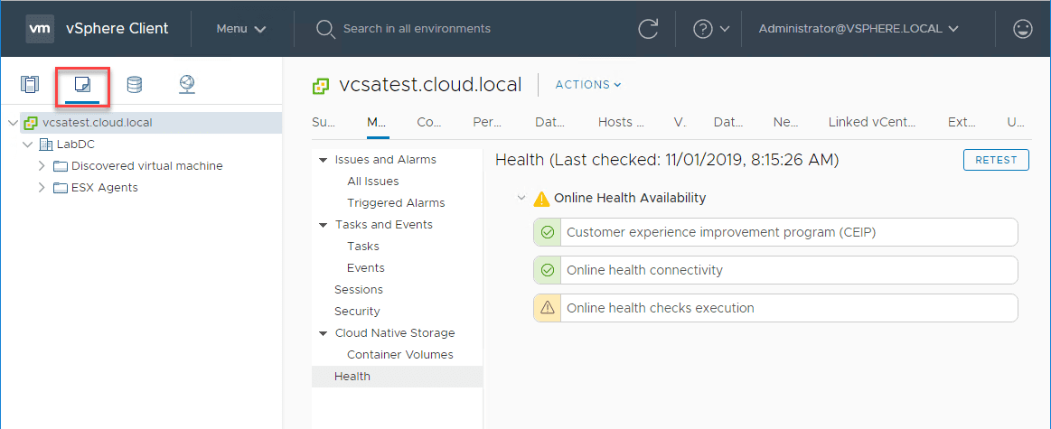1051x429 pixels.
Task: Select the Online health checks execution row
Action: pos(775,308)
